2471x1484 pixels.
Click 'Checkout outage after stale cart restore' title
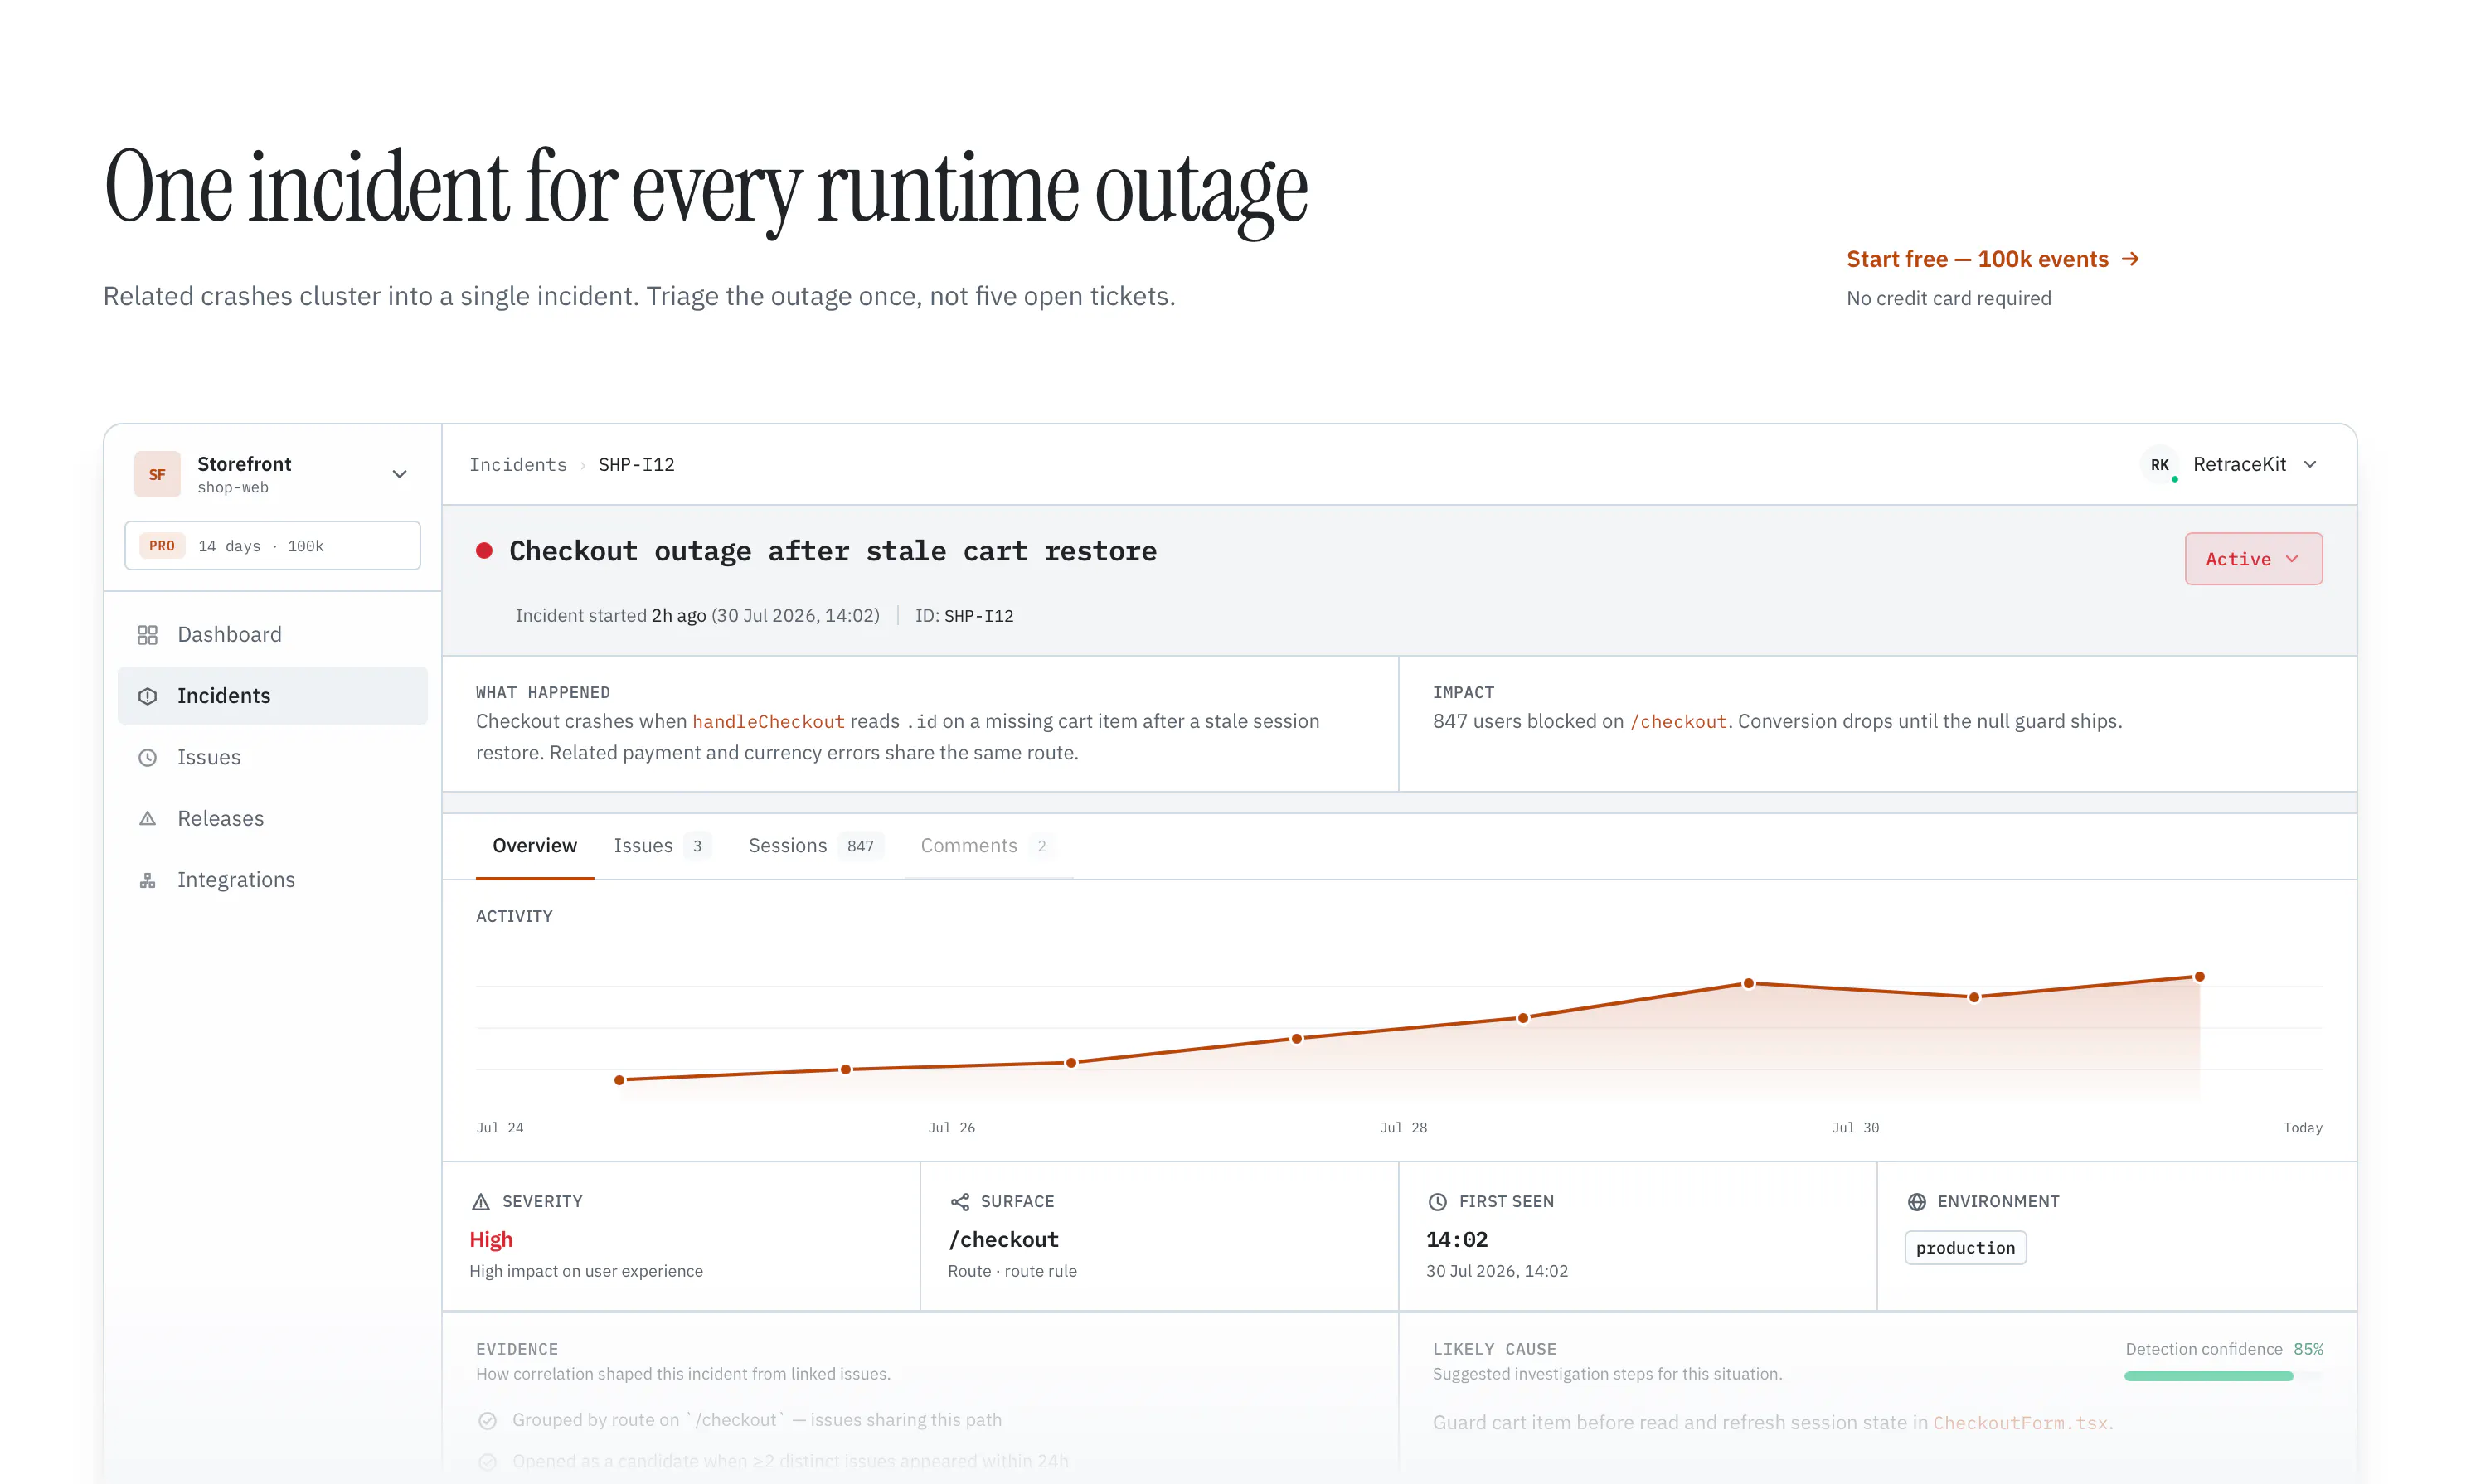pyautogui.click(x=833, y=551)
